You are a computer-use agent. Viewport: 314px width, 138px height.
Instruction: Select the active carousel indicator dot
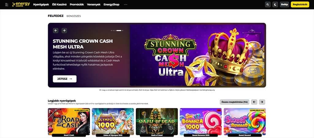[x=119, y=31]
